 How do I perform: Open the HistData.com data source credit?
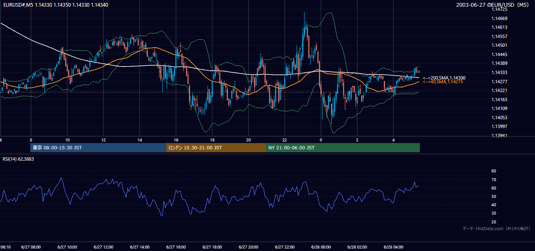pyautogui.click(x=496, y=228)
